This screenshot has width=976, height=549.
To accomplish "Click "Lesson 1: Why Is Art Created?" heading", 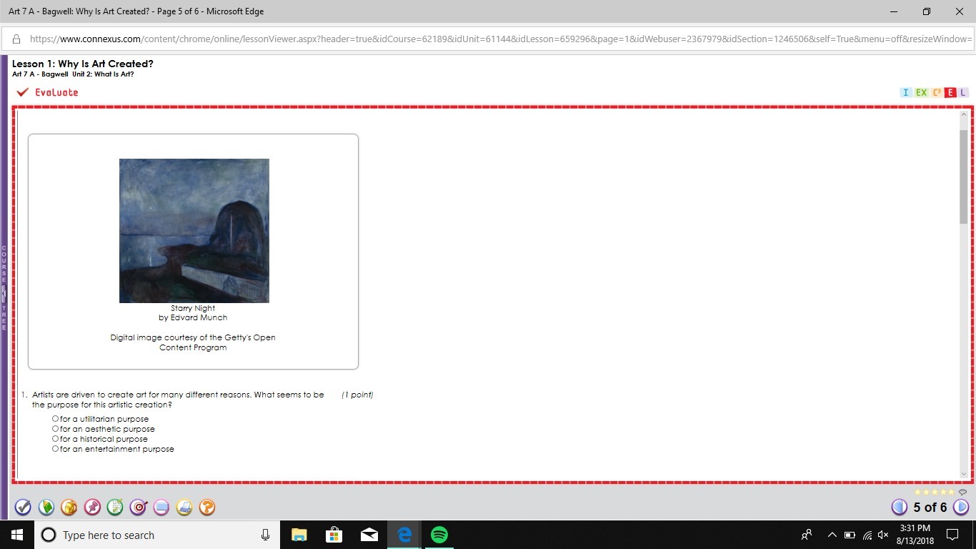I will coord(83,64).
